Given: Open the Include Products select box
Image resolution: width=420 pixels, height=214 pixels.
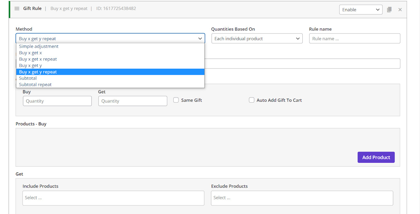Looking at the screenshot, I should pyautogui.click(x=113, y=198).
